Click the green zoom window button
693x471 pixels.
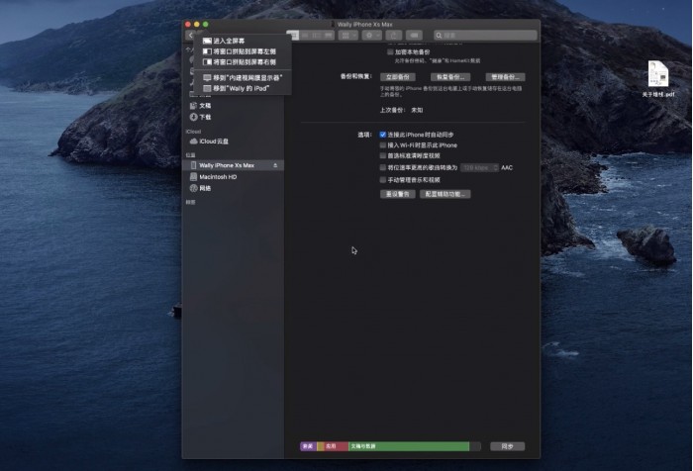coord(206,25)
